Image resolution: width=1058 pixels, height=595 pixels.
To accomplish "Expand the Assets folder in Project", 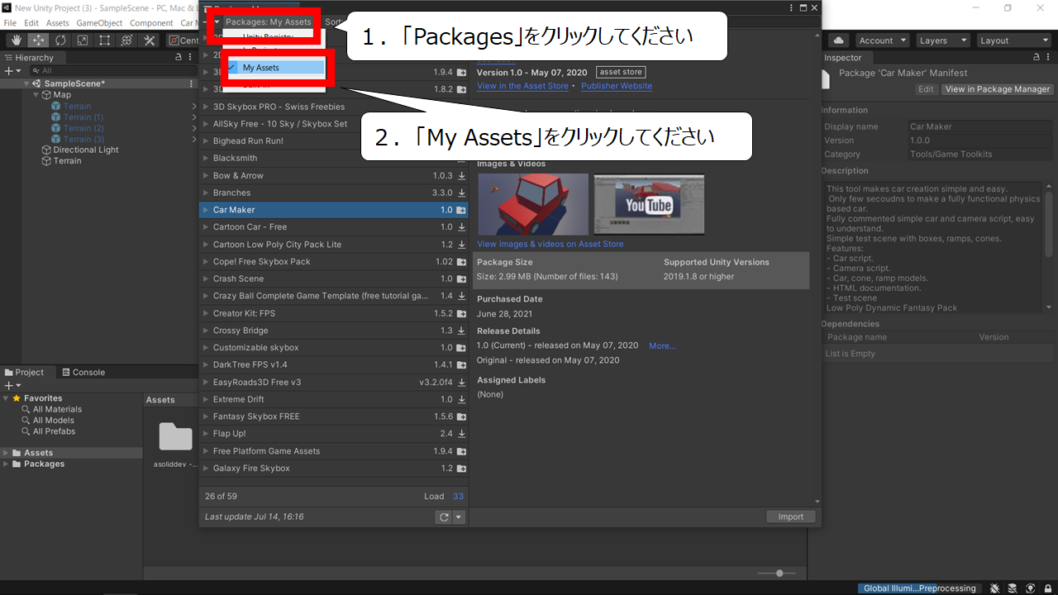I will point(6,453).
